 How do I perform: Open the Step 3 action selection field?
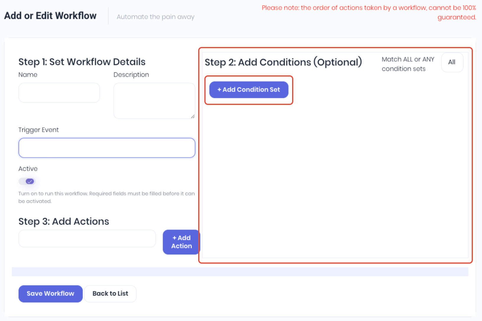[87, 239]
